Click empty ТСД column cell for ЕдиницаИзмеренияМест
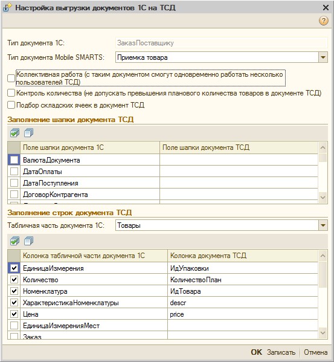This screenshot has height=362, width=334. (x=243, y=326)
